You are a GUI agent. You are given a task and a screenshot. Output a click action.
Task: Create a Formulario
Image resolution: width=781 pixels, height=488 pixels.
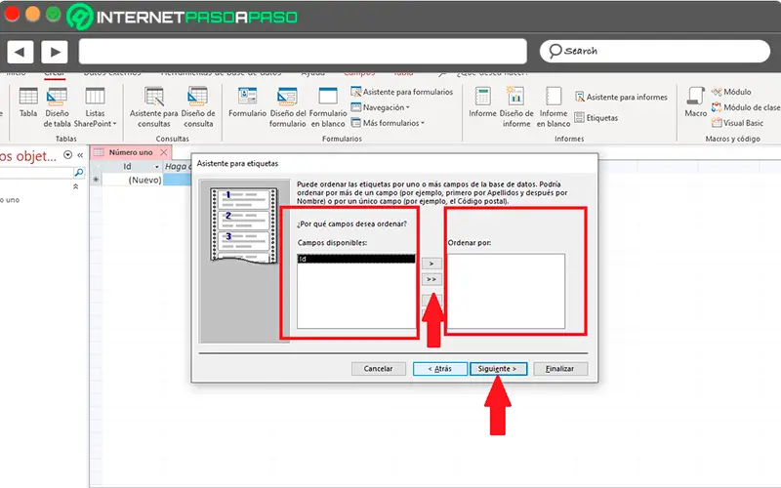click(x=248, y=102)
